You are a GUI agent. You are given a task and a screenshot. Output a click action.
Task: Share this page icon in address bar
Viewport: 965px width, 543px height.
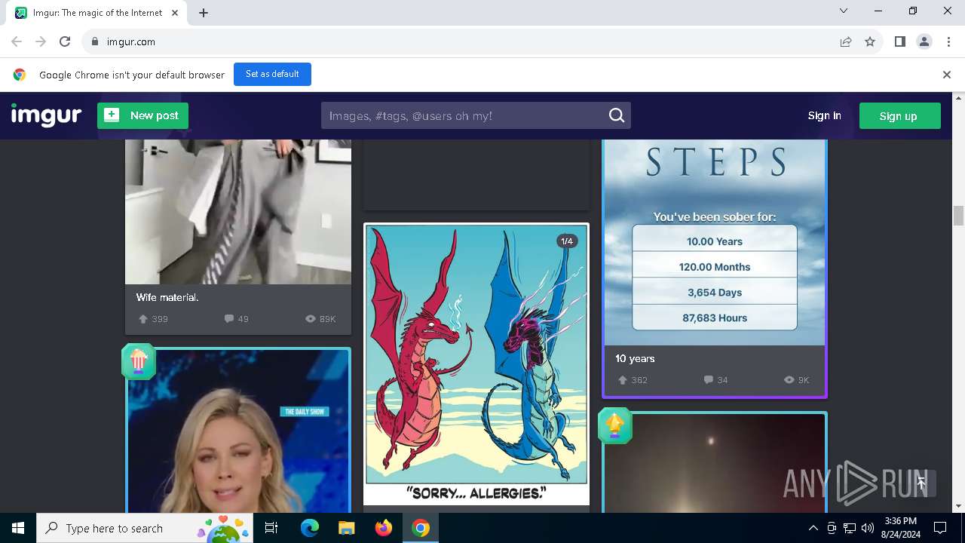pos(846,41)
